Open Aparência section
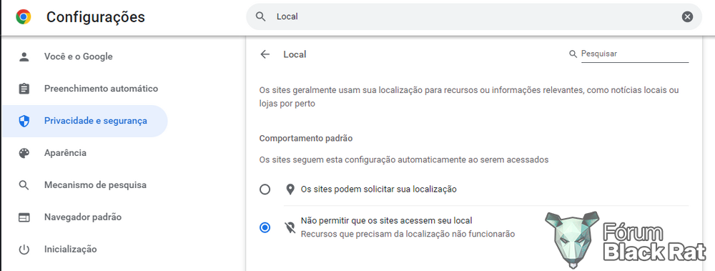 click(85, 153)
